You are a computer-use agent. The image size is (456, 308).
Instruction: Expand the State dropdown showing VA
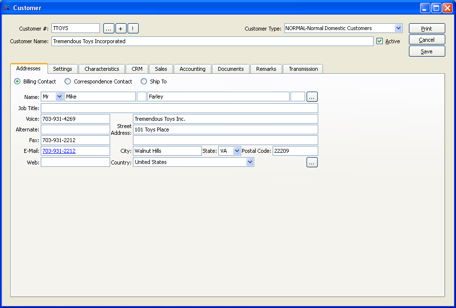click(x=237, y=151)
